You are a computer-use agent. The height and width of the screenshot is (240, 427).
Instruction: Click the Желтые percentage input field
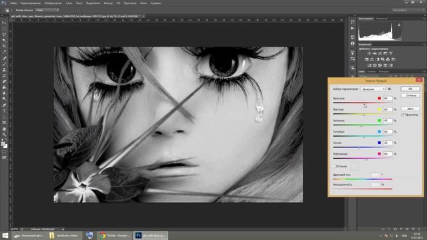388,109
